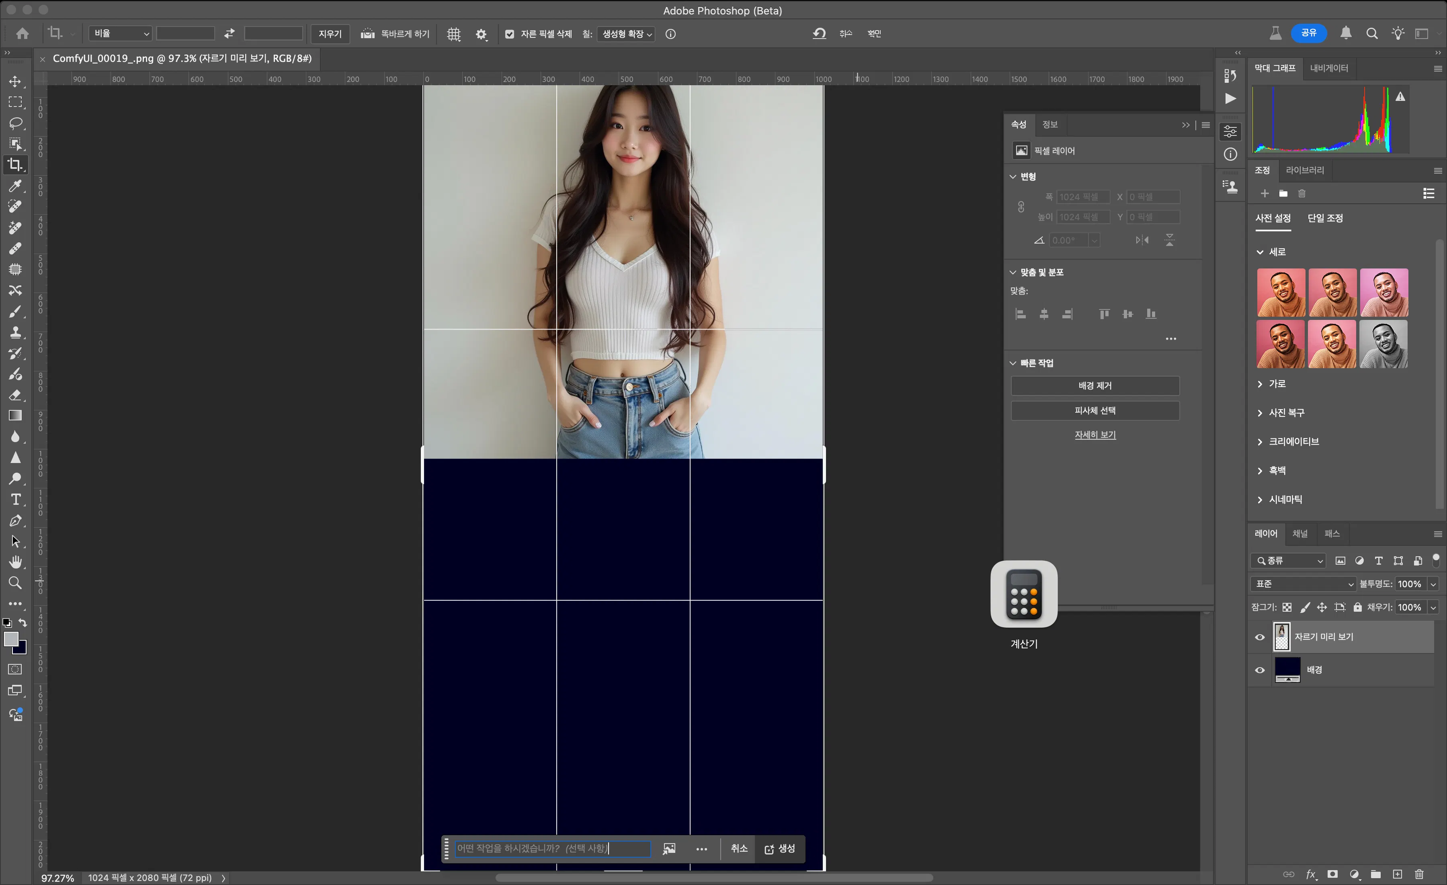
Task: Click the image attachment icon in the prompt bar
Action: (x=669, y=849)
